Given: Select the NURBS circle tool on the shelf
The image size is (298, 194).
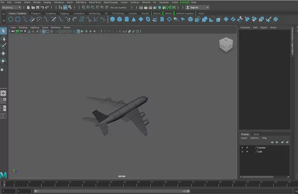Looking at the screenshot, I should pos(11,19).
